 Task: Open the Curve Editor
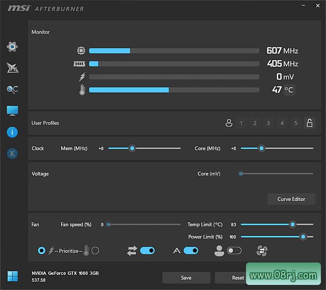pyautogui.click(x=291, y=199)
